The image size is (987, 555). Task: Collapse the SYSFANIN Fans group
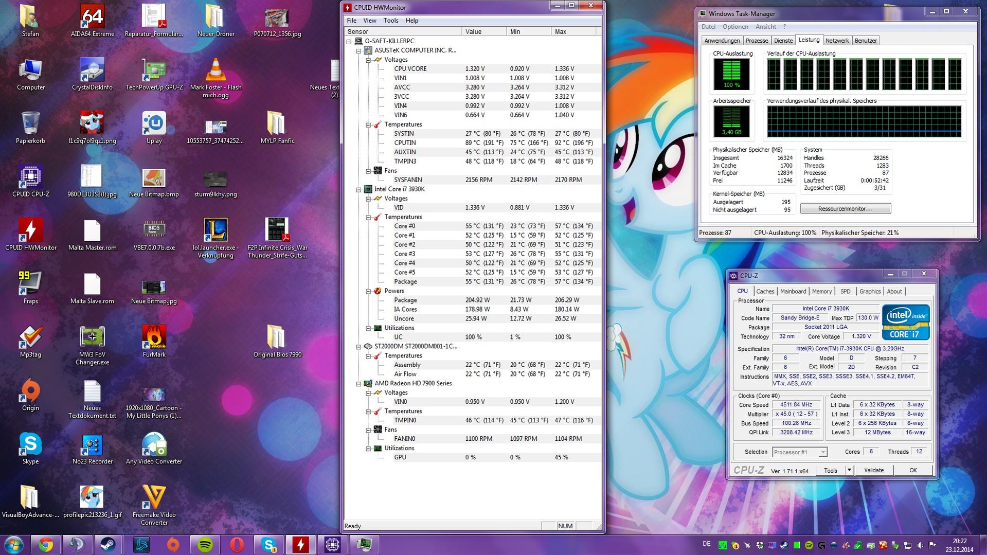pos(368,171)
